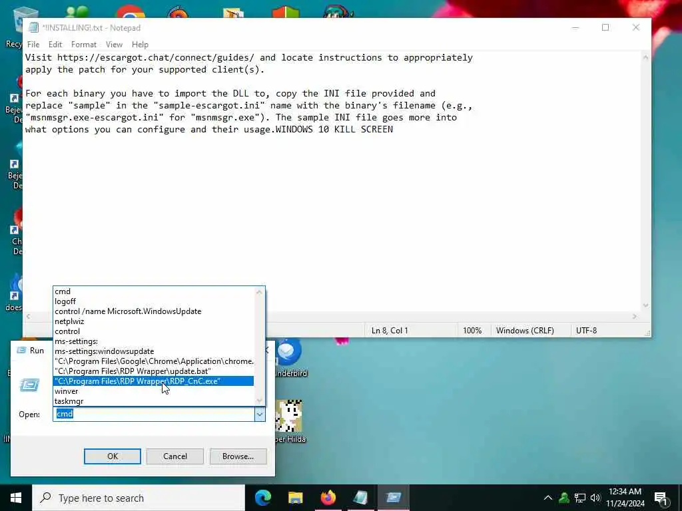Click the Notepad icon in the title bar
The height and width of the screenshot is (511, 682).
[x=33, y=28]
